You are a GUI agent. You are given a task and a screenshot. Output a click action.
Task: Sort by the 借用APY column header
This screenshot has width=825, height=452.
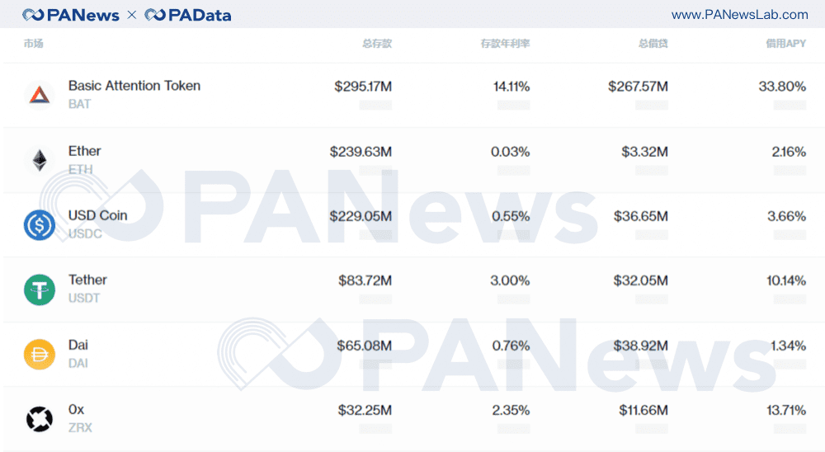(785, 44)
